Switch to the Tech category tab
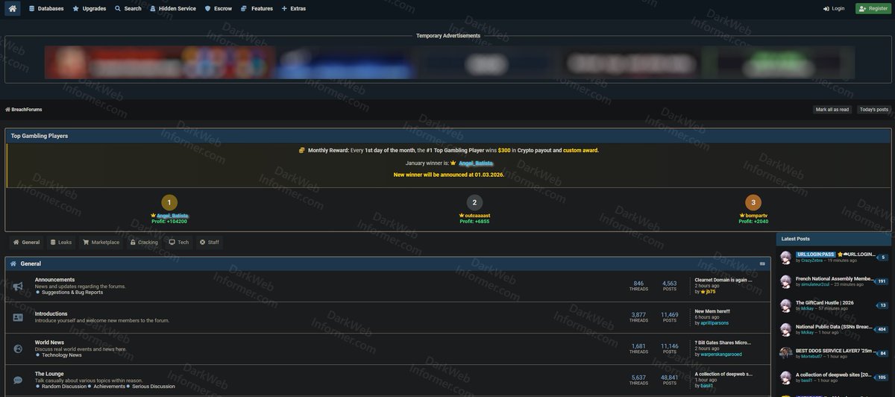 tap(179, 242)
